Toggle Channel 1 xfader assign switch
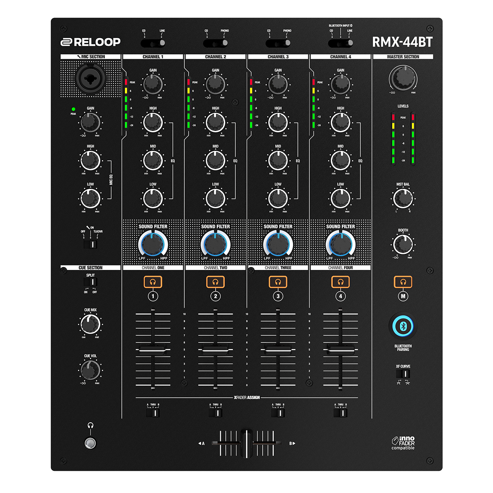Image resolution: width=493 pixels, height=493 pixels. [x=153, y=413]
